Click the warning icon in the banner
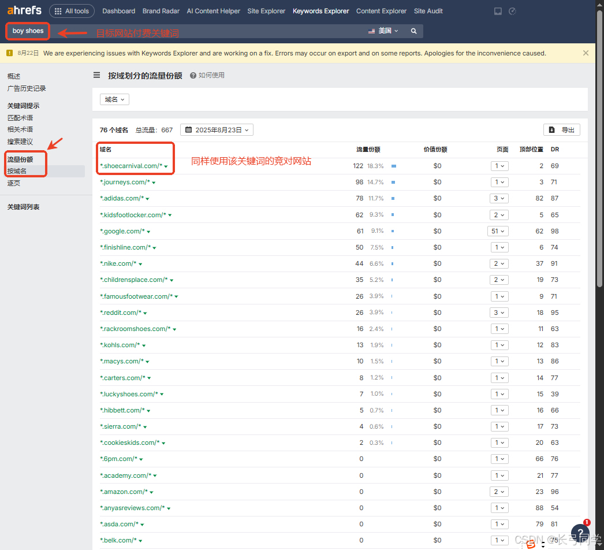 [10, 53]
